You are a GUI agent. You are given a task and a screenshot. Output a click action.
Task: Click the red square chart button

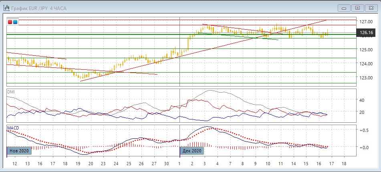click(10, 22)
